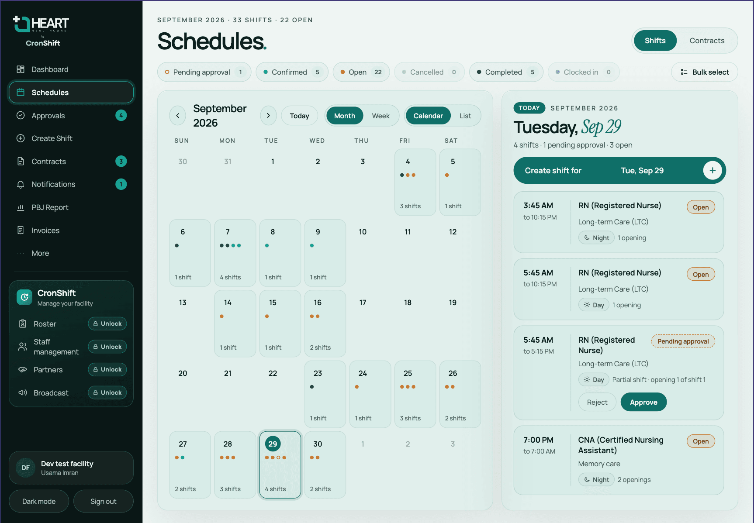The image size is (754, 523).
Task: Click the Contracts document icon
Action: pos(21,162)
